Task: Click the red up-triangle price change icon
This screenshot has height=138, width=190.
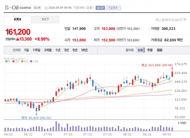Action: pos(18,39)
